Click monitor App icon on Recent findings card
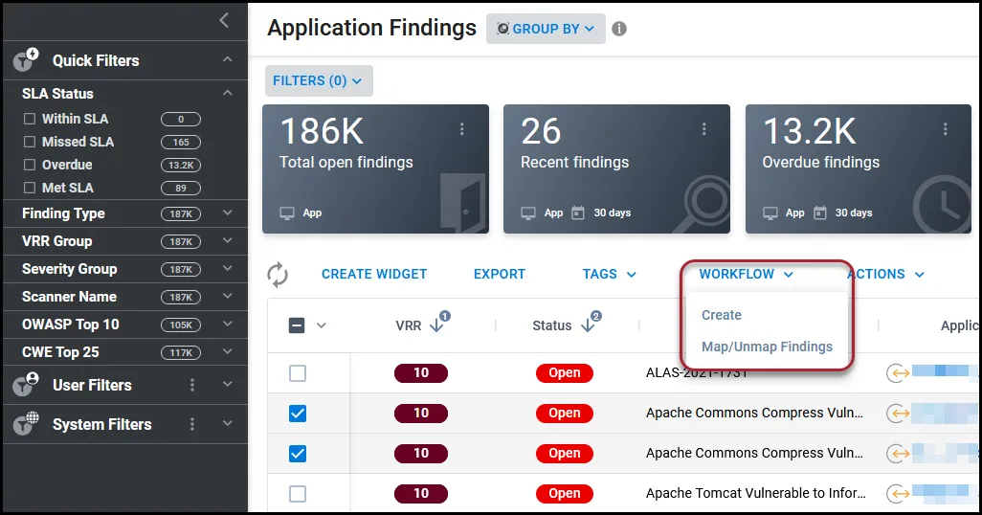The height and width of the screenshot is (515, 982). pos(528,213)
